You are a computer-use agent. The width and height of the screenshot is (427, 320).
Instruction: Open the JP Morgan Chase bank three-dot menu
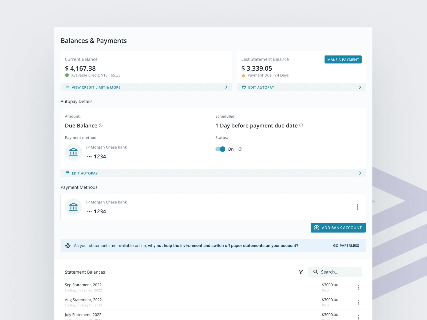pyautogui.click(x=357, y=207)
